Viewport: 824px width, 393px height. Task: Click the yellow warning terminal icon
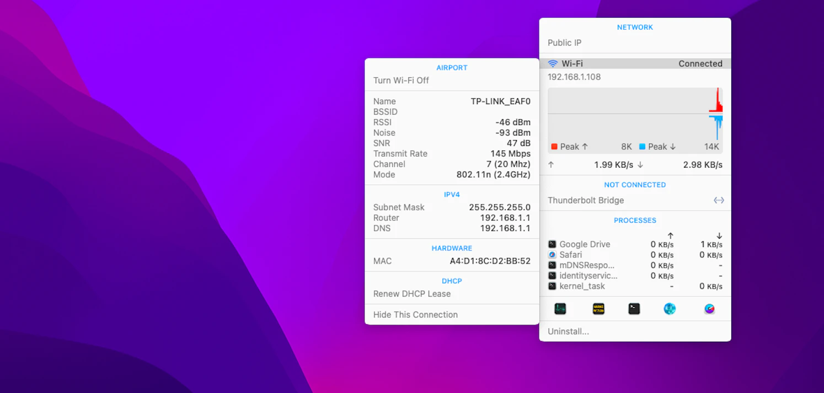coord(598,309)
